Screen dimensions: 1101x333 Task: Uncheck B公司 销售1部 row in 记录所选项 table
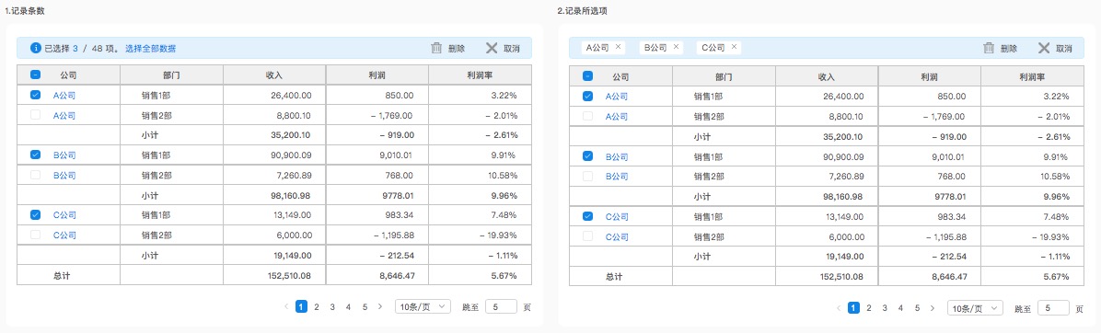587,156
